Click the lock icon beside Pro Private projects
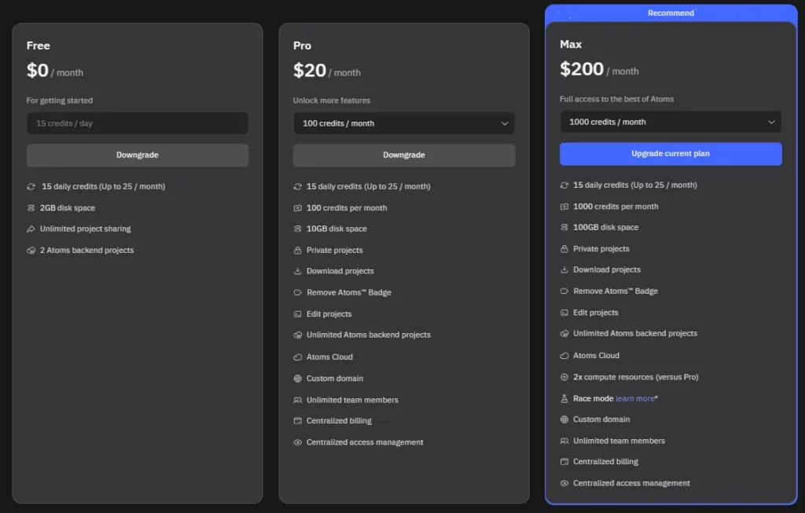This screenshot has width=805, height=513. (297, 251)
